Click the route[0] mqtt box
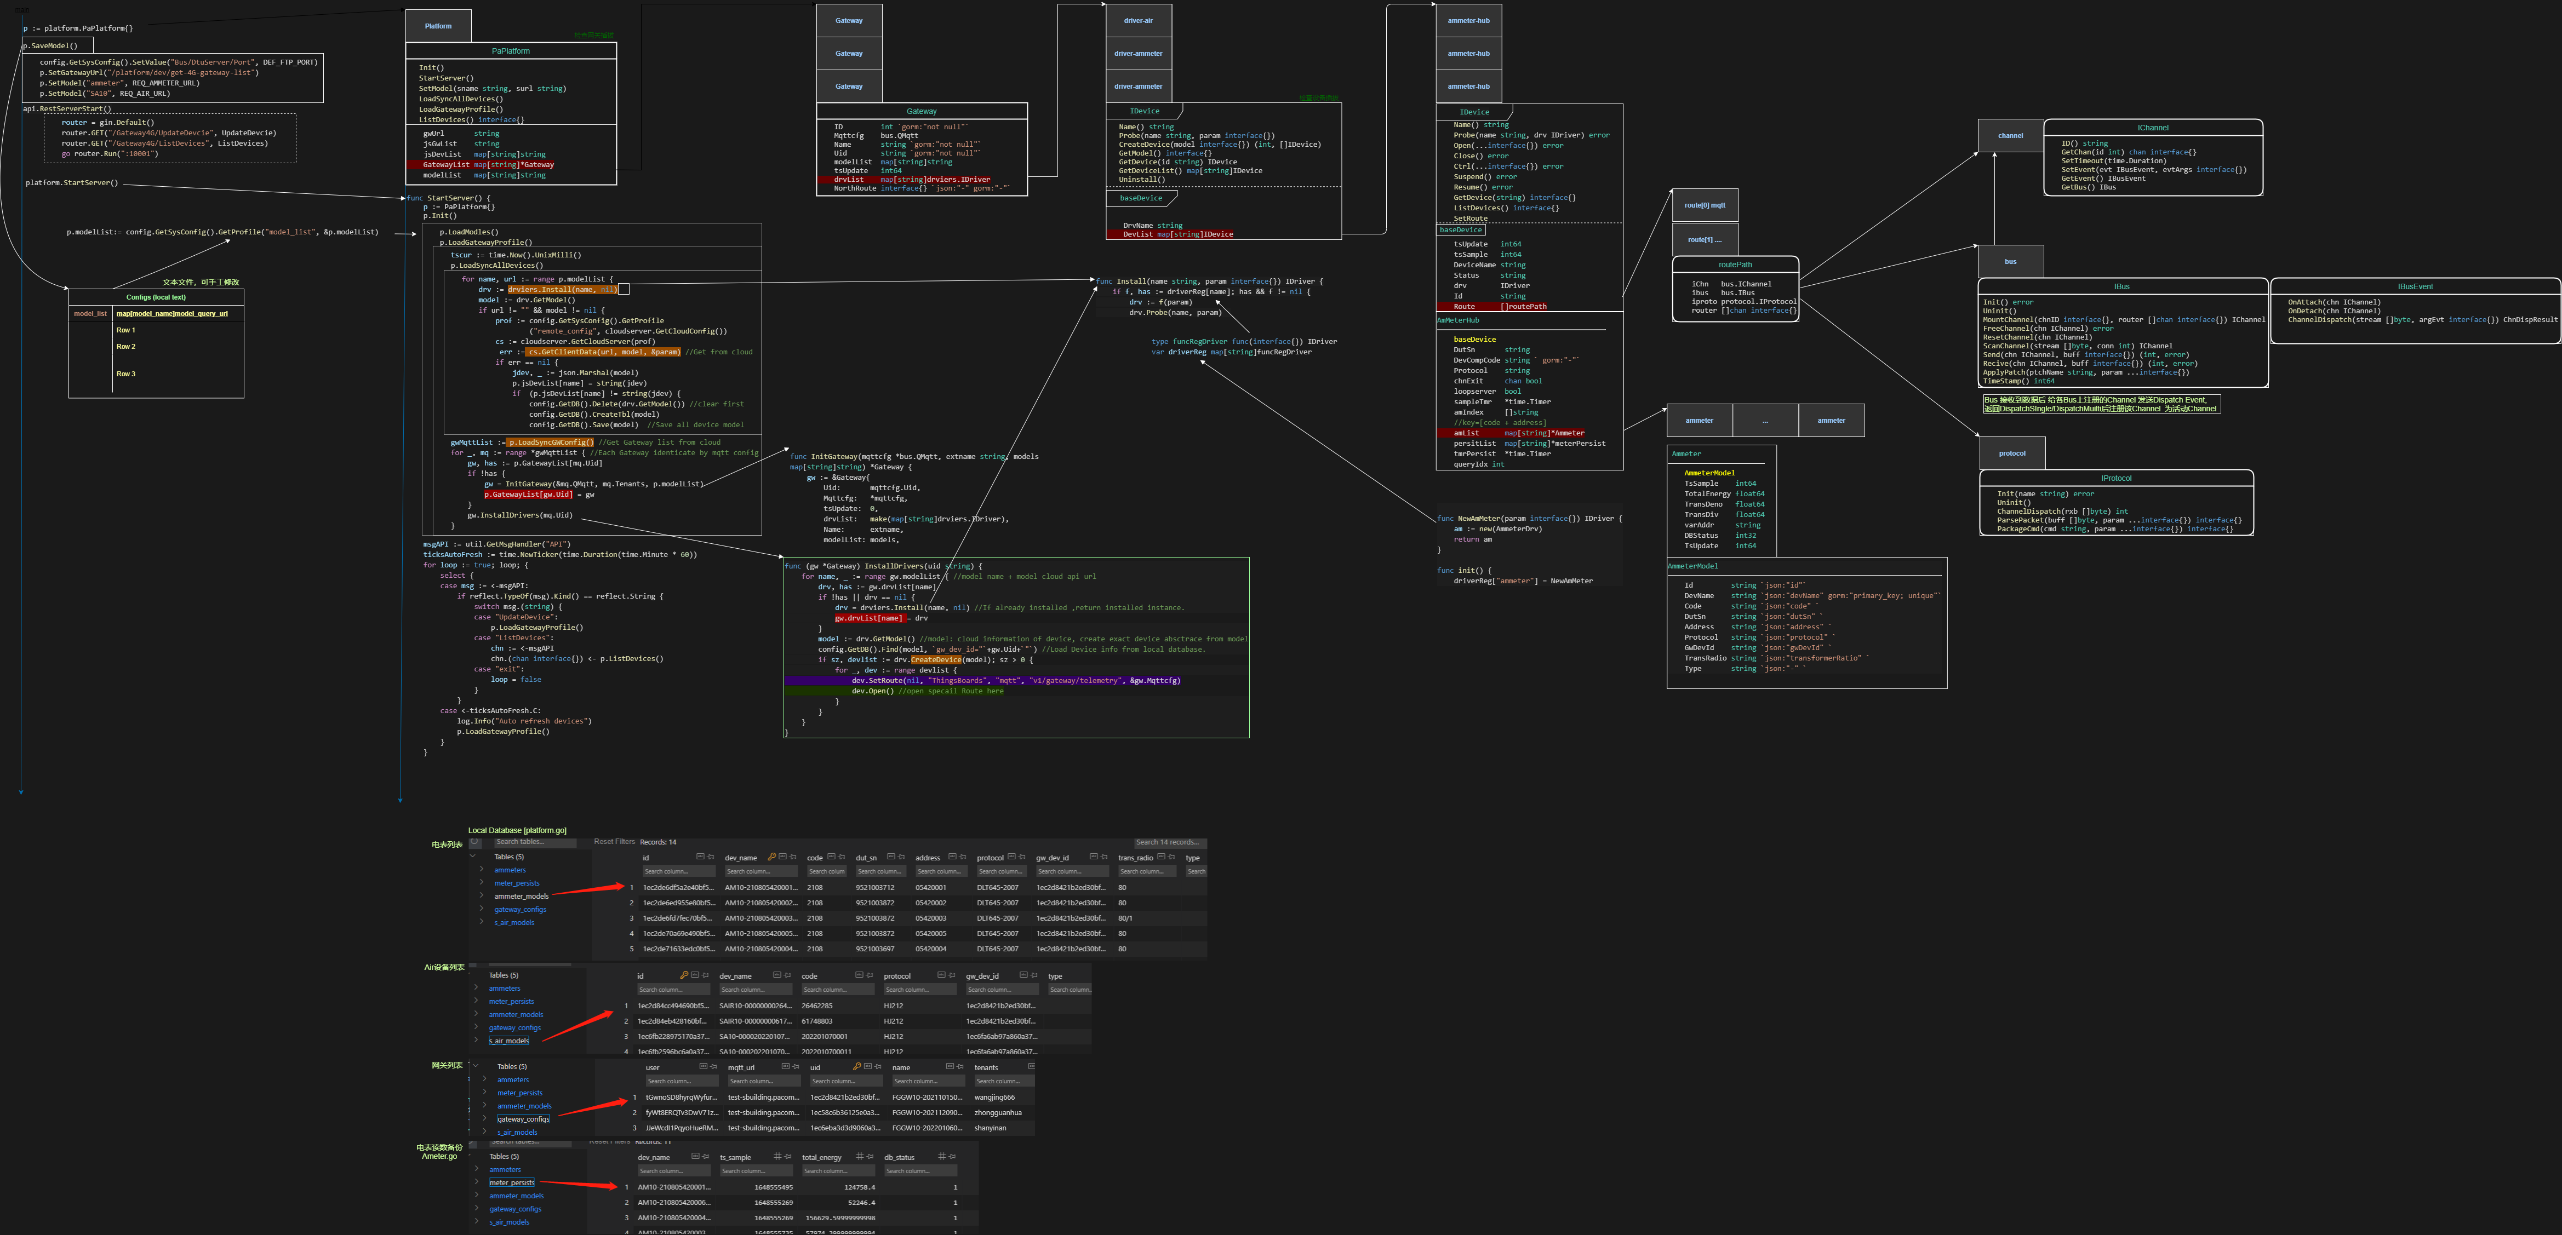The height and width of the screenshot is (1235, 2562). (x=1705, y=206)
